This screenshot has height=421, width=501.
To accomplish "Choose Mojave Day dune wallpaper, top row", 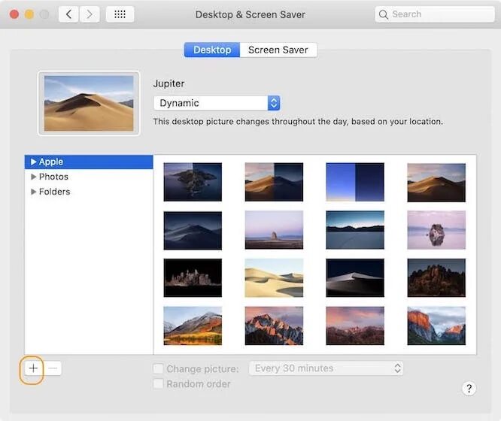I will tap(436, 183).
